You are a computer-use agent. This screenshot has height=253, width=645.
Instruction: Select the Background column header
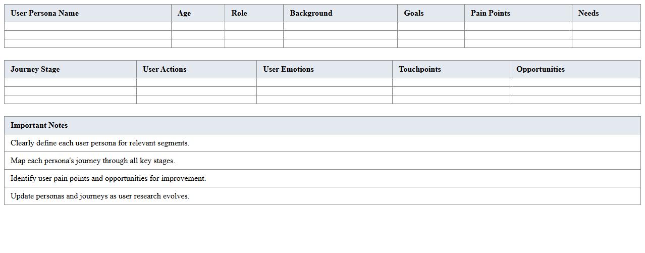[x=311, y=13]
